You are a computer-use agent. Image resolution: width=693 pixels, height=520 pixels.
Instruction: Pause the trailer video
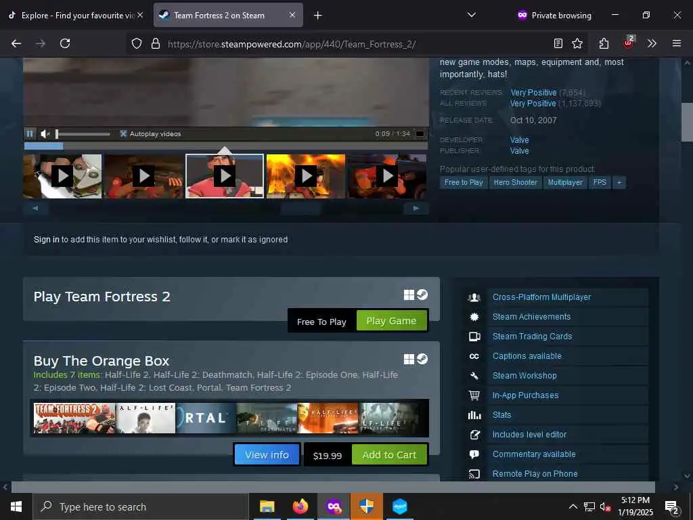(x=30, y=133)
